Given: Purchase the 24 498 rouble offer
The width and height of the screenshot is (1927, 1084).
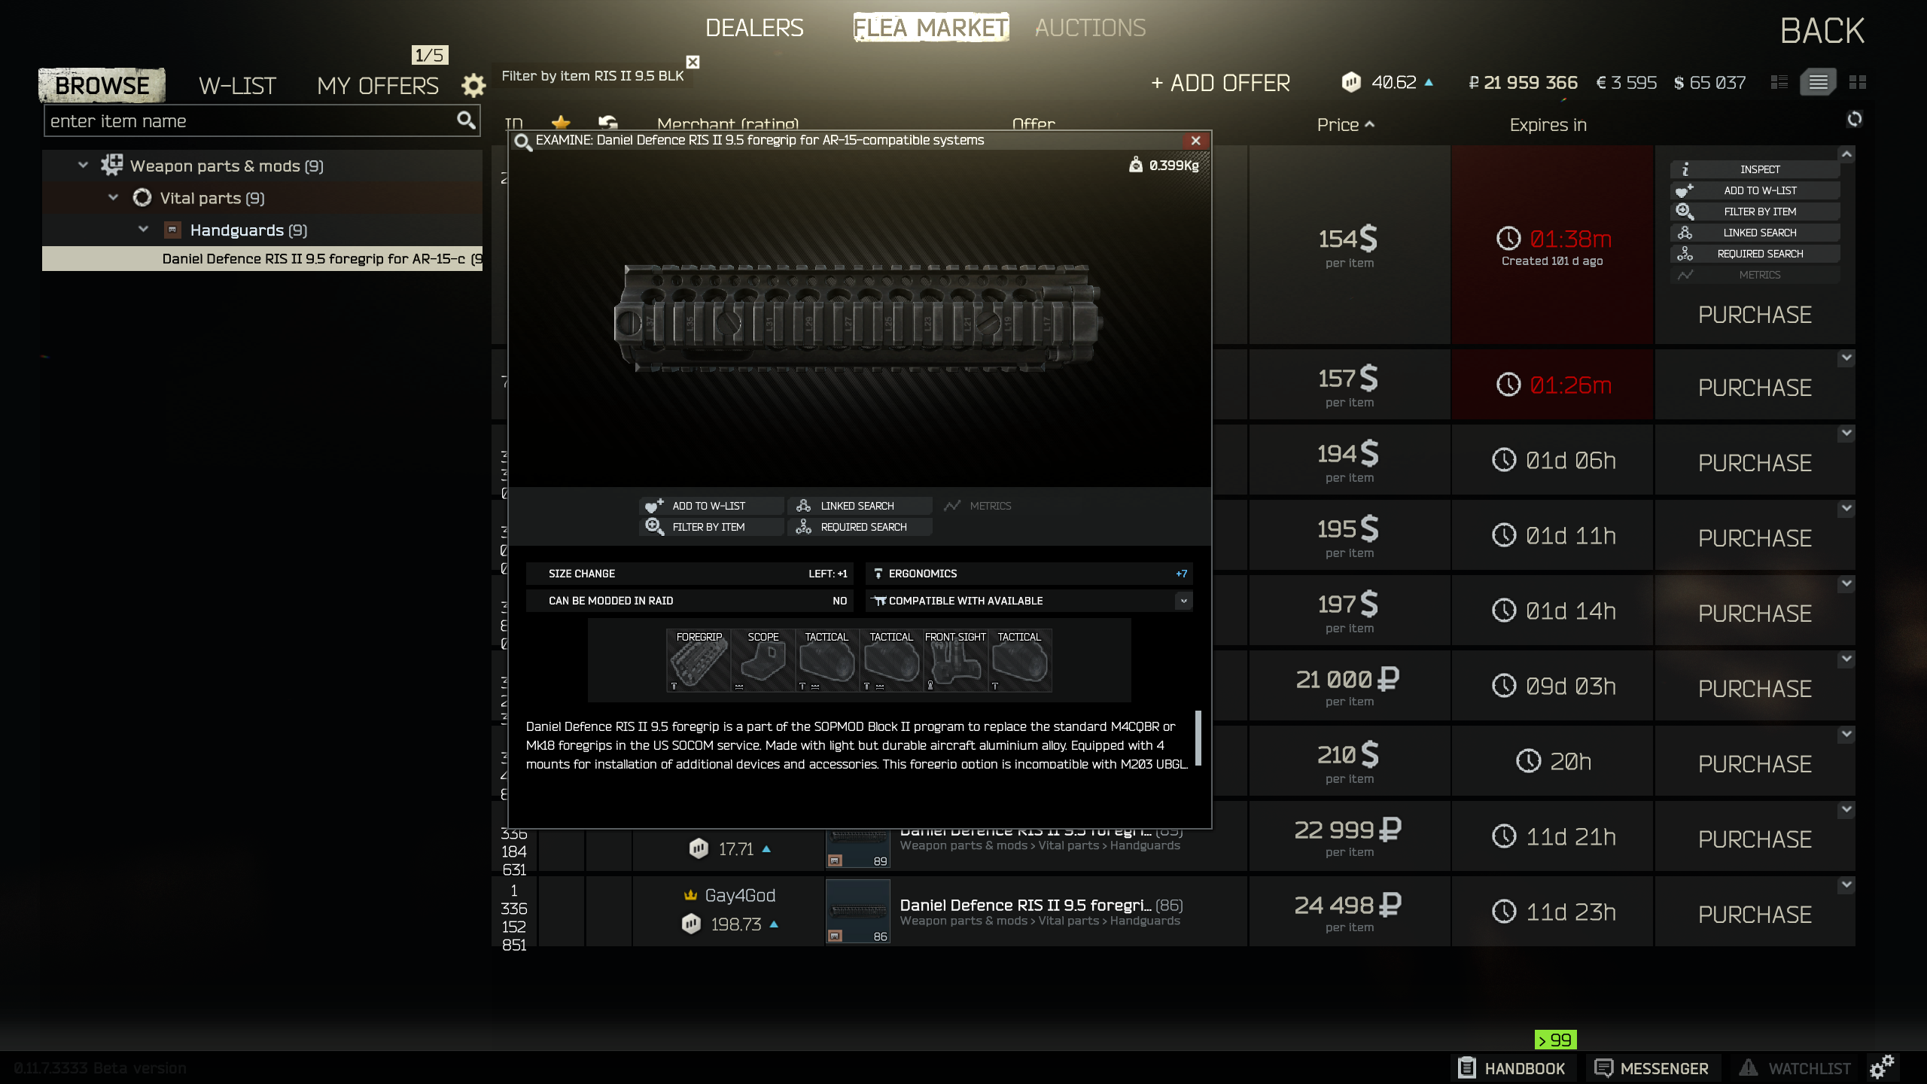Looking at the screenshot, I should coord(1755,915).
